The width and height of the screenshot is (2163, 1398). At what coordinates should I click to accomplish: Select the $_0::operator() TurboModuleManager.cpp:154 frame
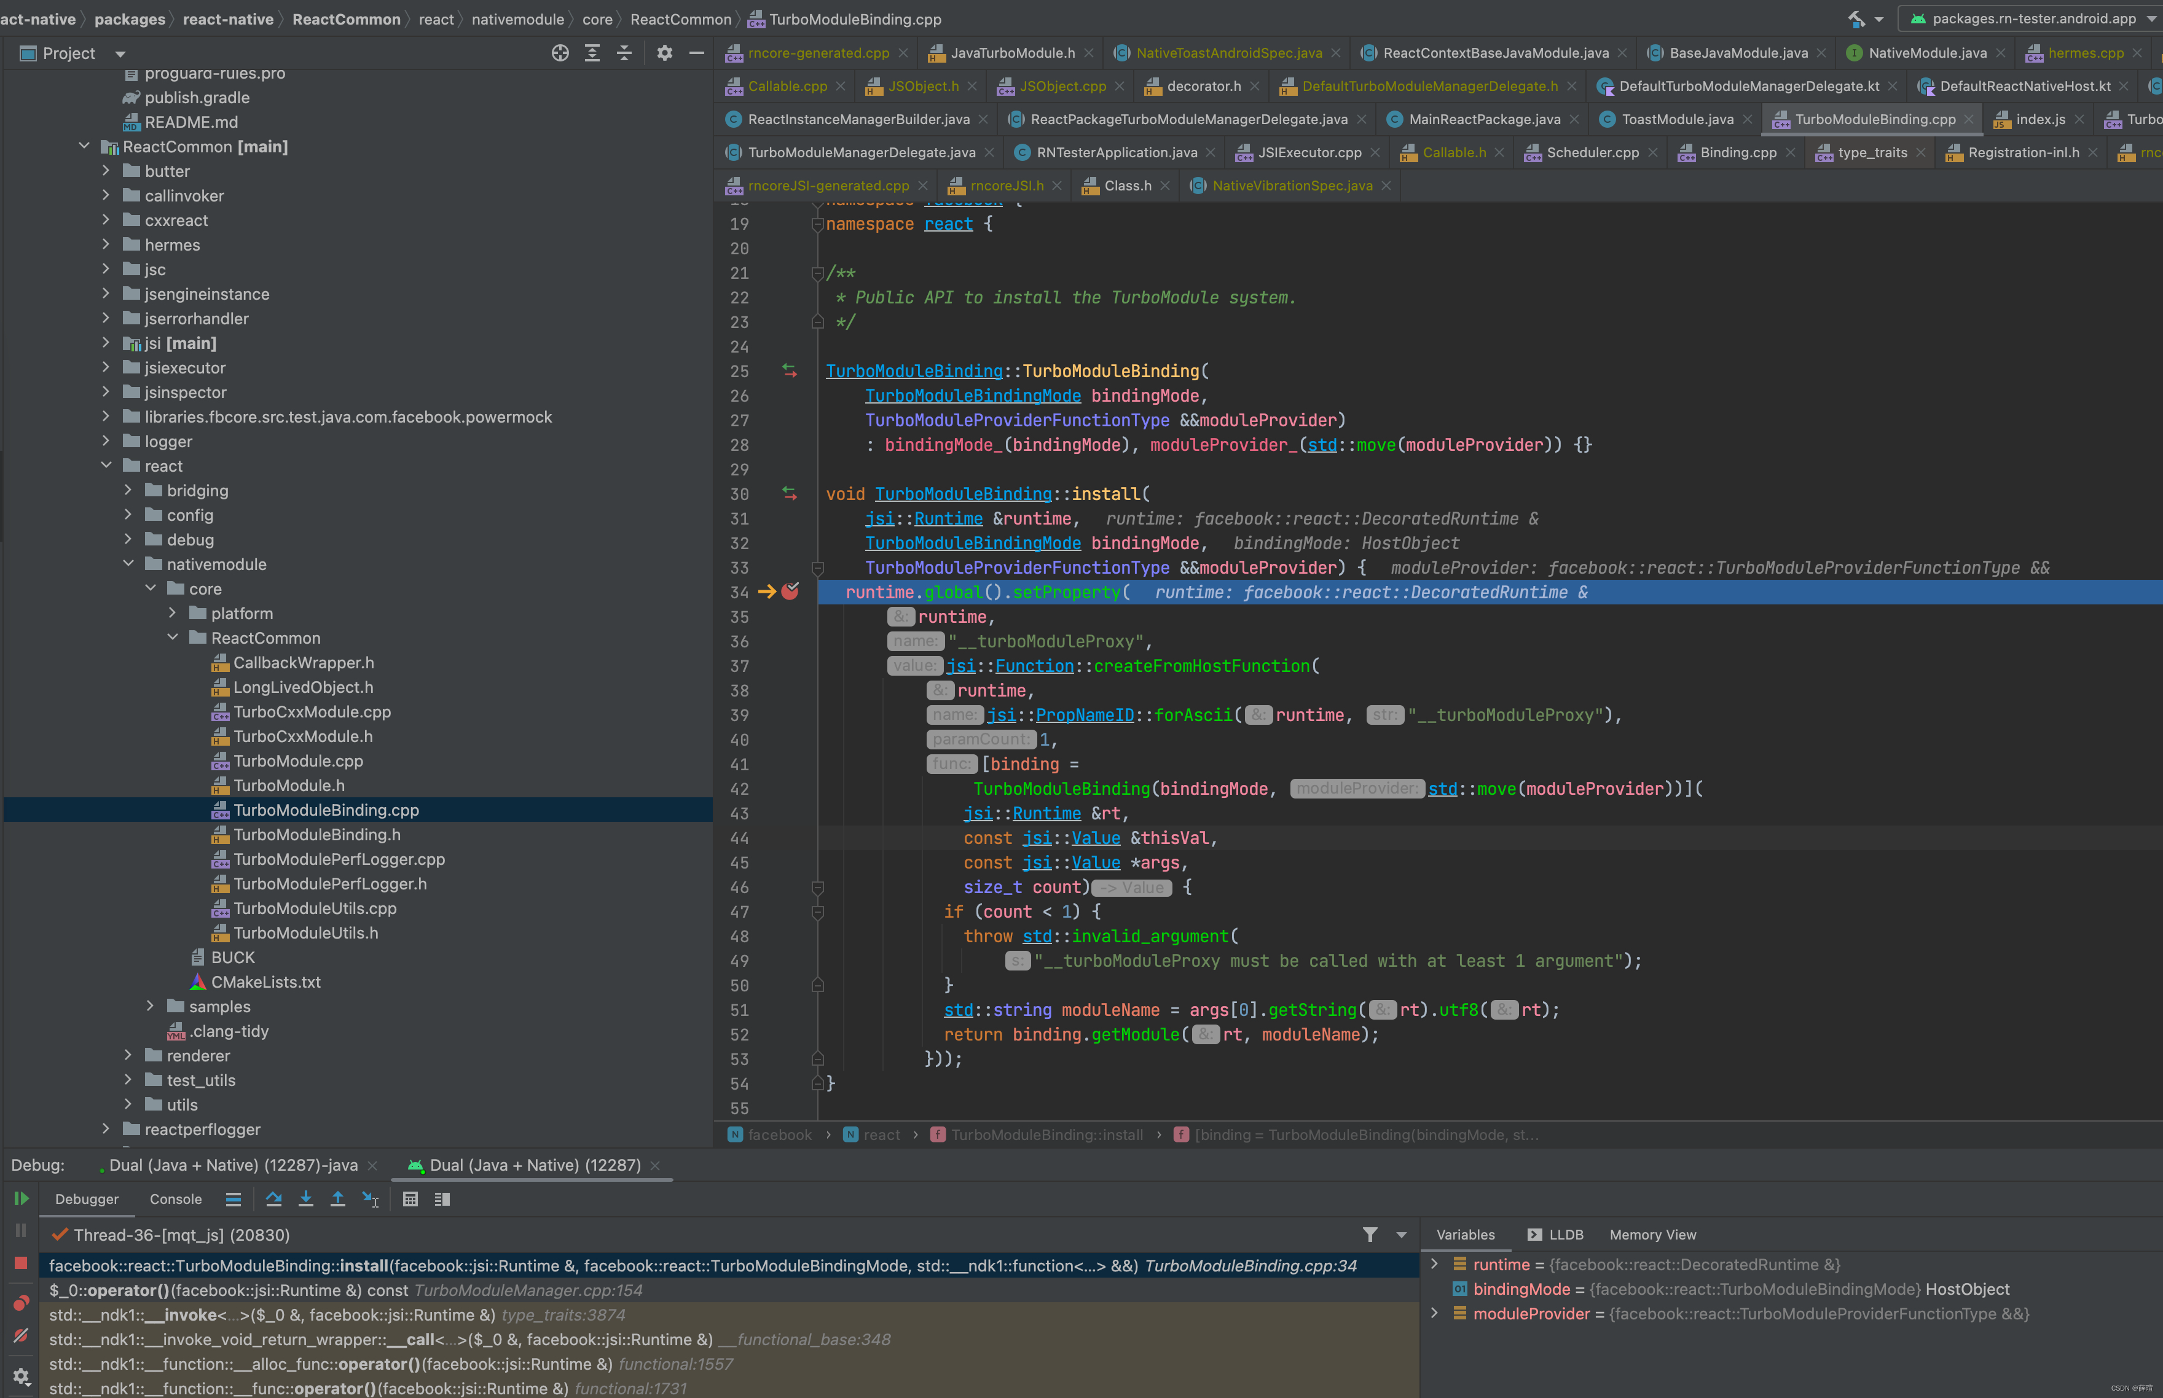point(728,1290)
